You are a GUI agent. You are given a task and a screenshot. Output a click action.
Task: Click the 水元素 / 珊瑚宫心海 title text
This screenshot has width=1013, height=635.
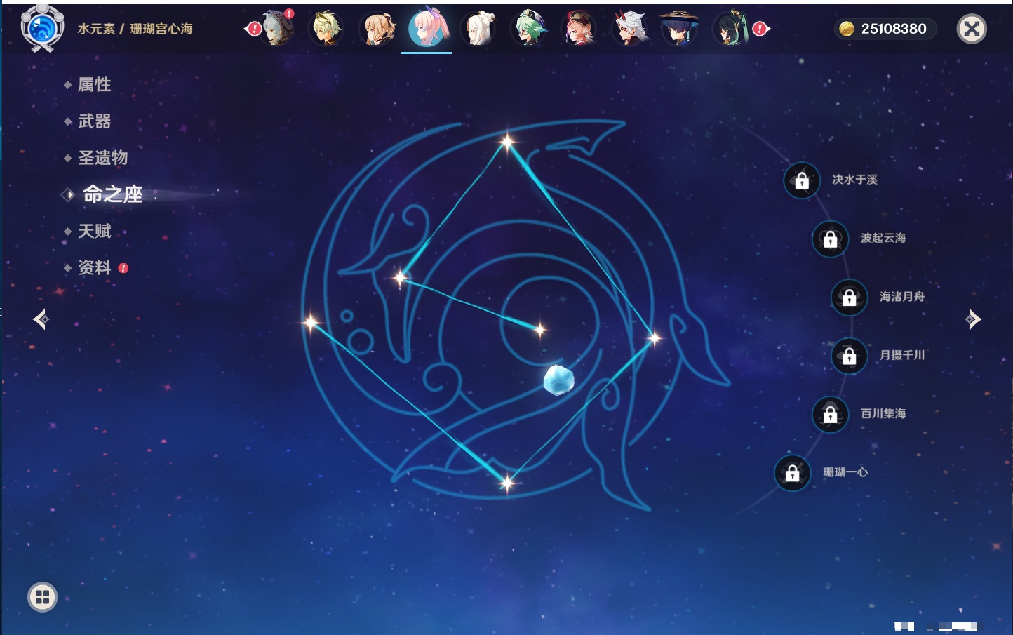coord(135,29)
